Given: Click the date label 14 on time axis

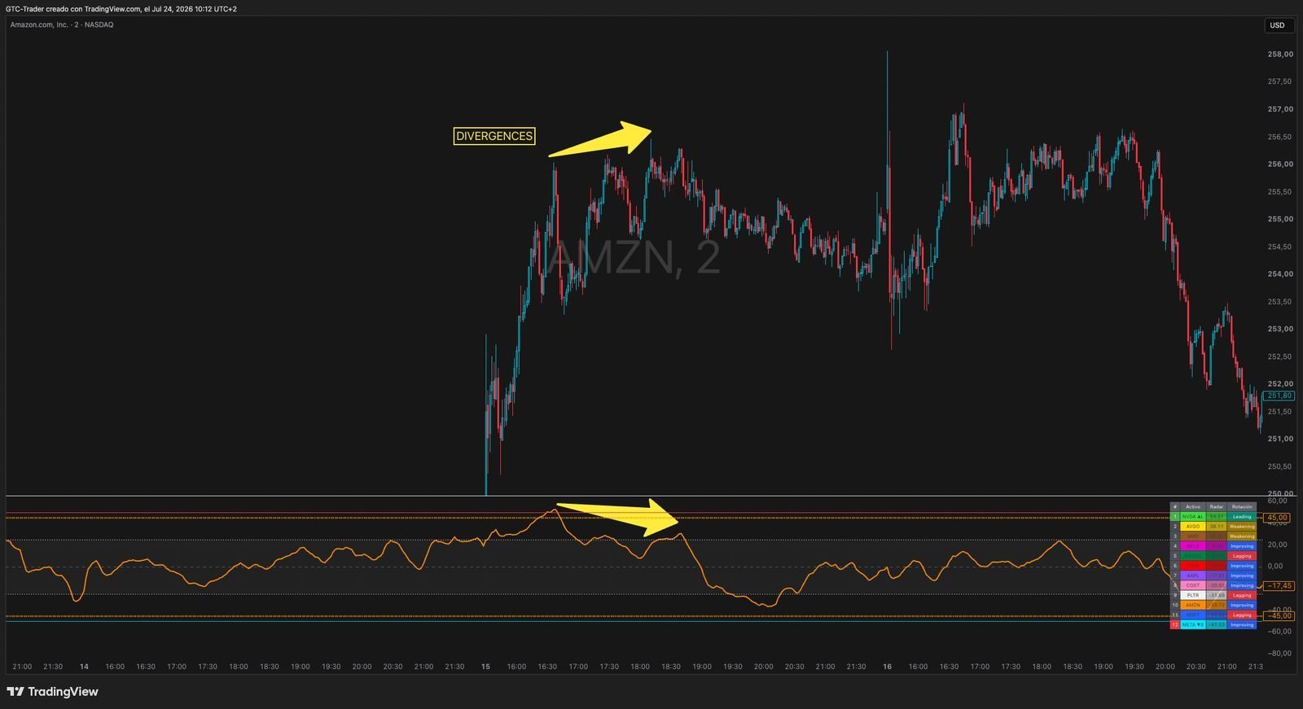Looking at the screenshot, I should pos(84,667).
